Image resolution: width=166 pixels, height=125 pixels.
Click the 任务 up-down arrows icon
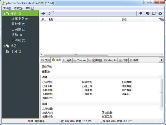[8, 14]
